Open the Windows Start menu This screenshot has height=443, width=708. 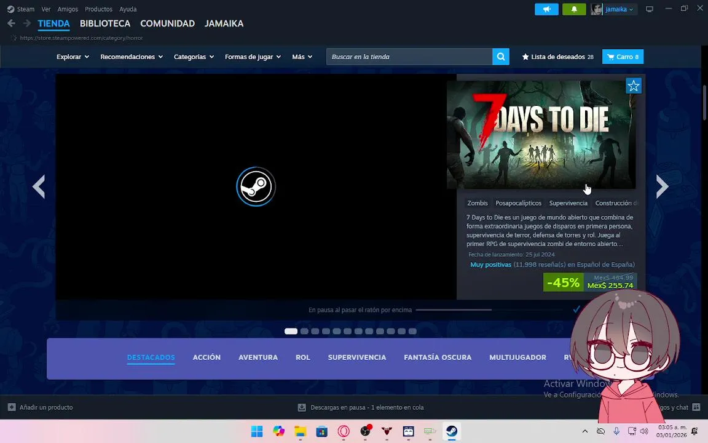tap(256, 431)
